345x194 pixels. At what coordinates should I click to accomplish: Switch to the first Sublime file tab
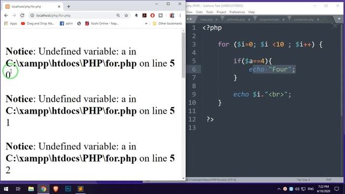point(208,19)
